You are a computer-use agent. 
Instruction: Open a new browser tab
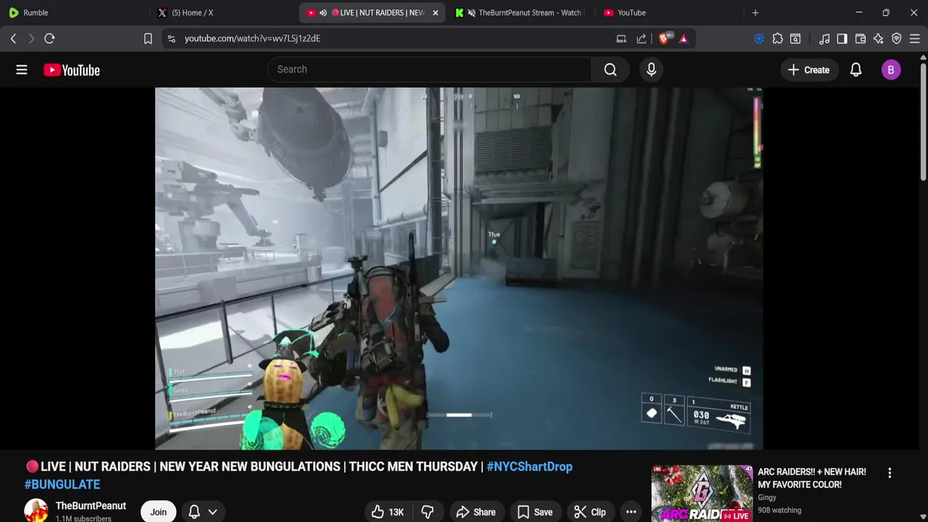tap(755, 12)
